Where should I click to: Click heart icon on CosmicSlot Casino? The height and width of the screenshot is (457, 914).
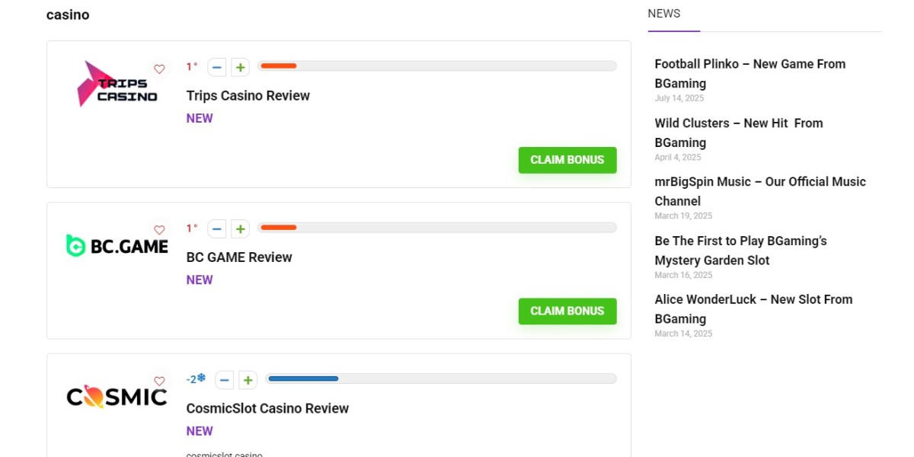point(159,381)
